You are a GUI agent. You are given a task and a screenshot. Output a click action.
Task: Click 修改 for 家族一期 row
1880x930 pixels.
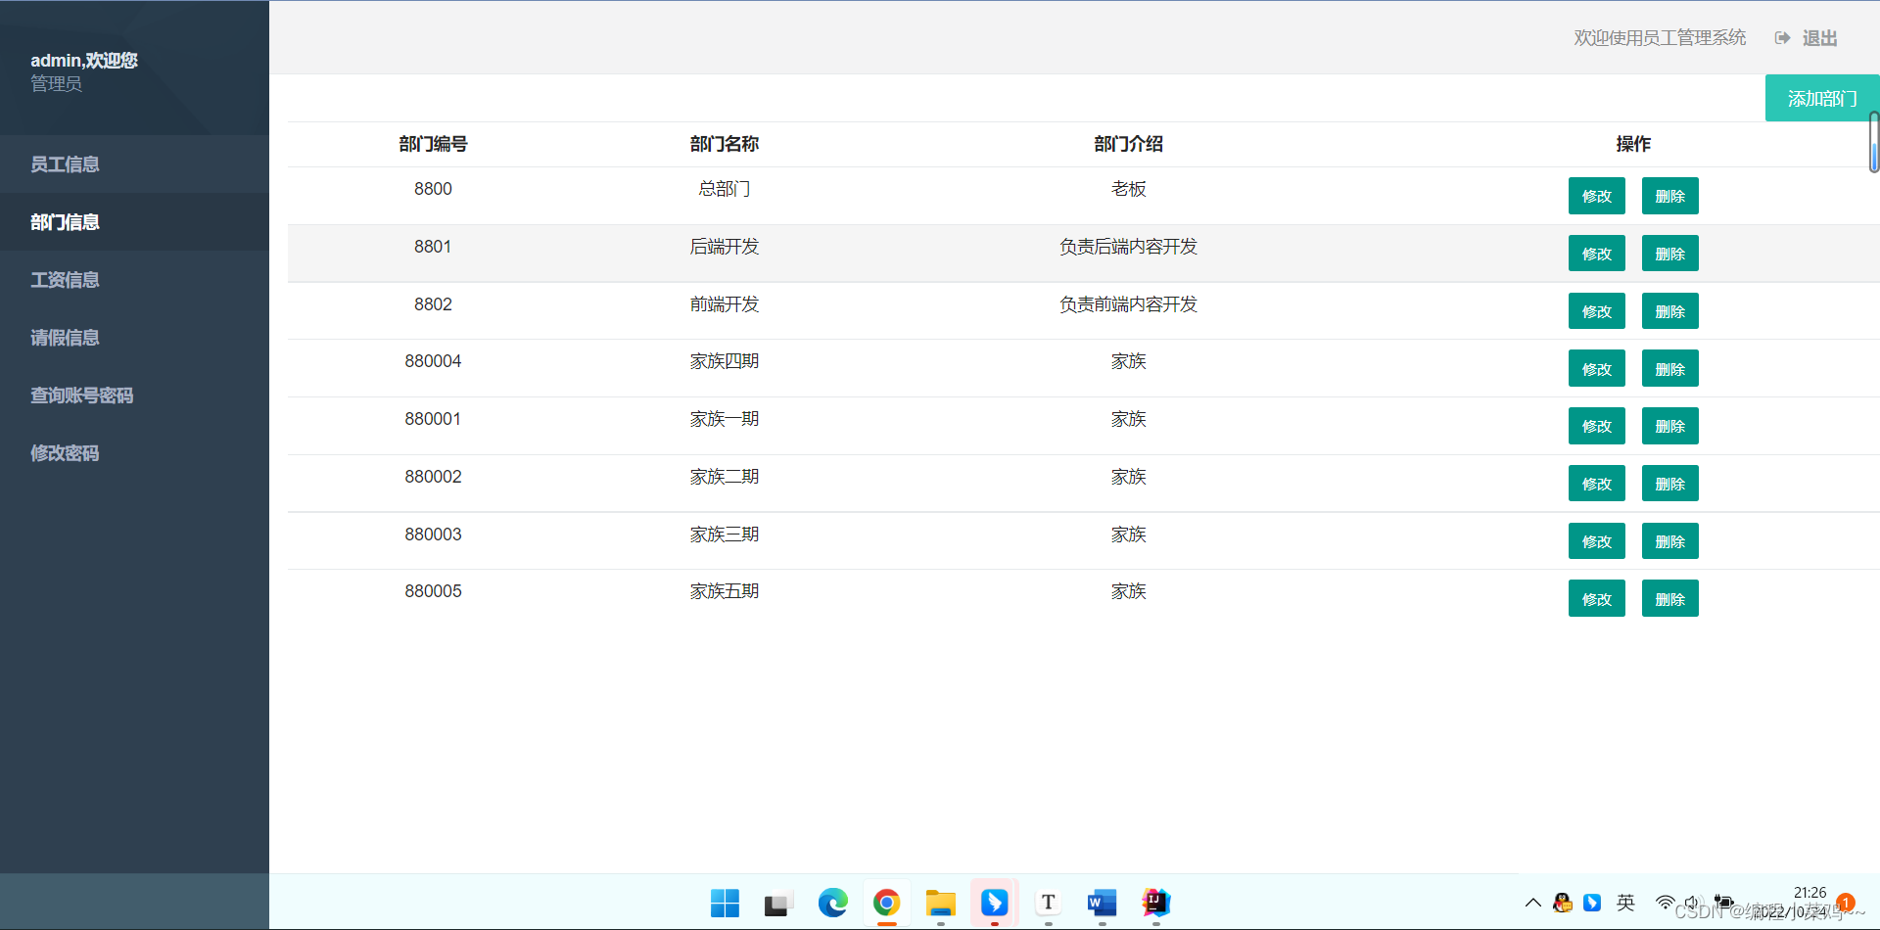click(x=1597, y=426)
